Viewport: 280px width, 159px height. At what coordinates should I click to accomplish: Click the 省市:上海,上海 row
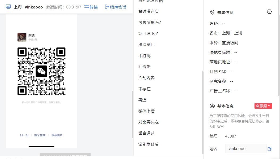click(226, 33)
